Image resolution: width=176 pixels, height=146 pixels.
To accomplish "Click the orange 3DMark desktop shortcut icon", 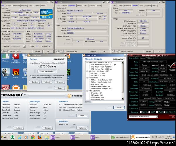I will click(x=16, y=87).
